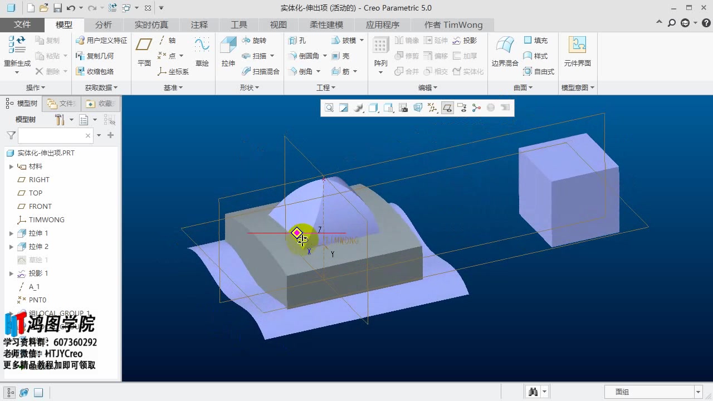Switch to the 分析 ribbon tab
The image size is (713, 401).
[x=103, y=25]
